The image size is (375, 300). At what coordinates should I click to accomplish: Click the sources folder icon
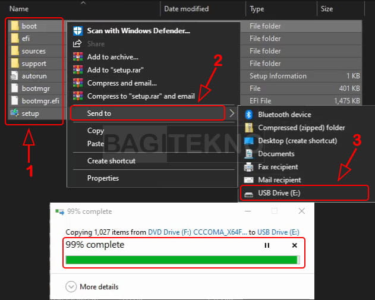(x=15, y=50)
